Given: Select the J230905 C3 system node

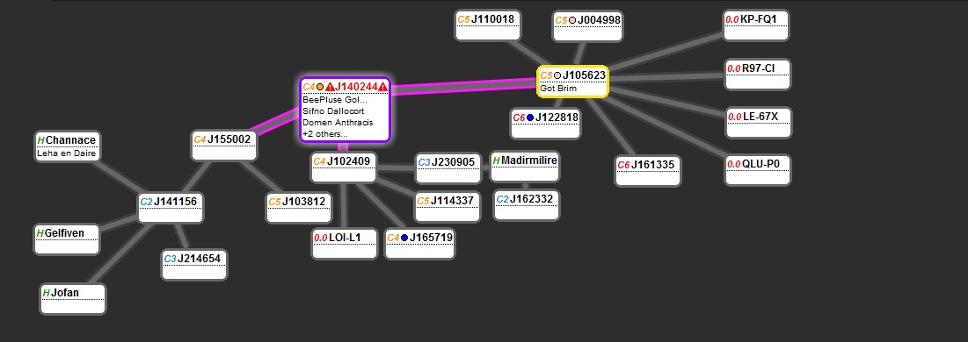Looking at the screenshot, I should tap(448, 169).
